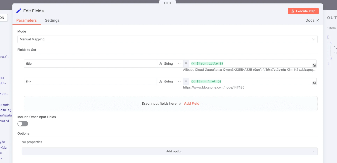Click the equals sign in the title row
Screen dimensions: 337x163
coord(186,63)
